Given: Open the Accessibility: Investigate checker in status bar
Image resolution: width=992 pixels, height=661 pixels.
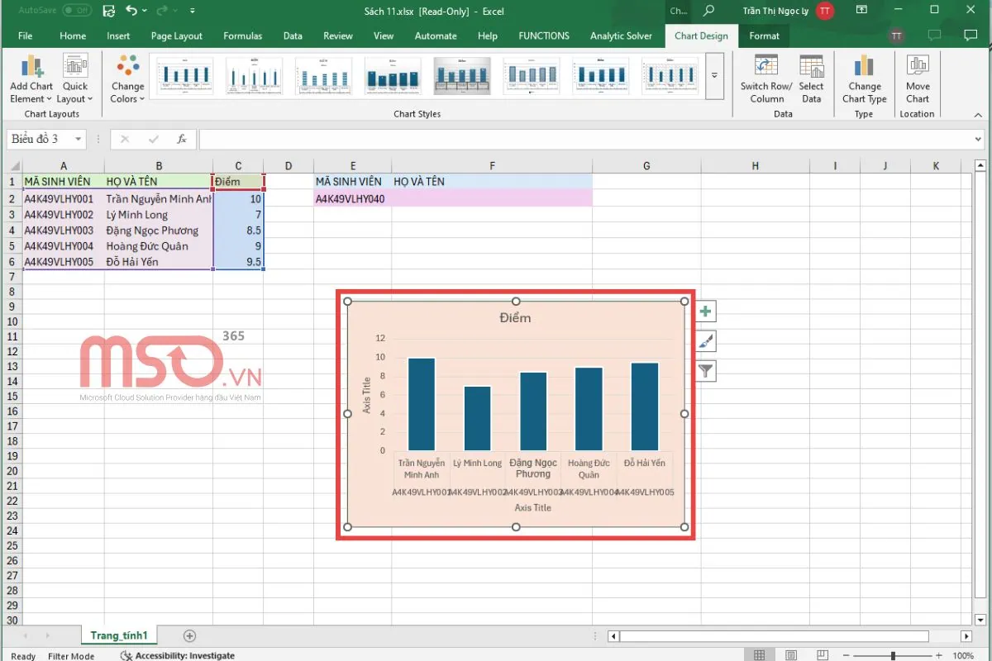Looking at the screenshot, I should click(x=178, y=654).
